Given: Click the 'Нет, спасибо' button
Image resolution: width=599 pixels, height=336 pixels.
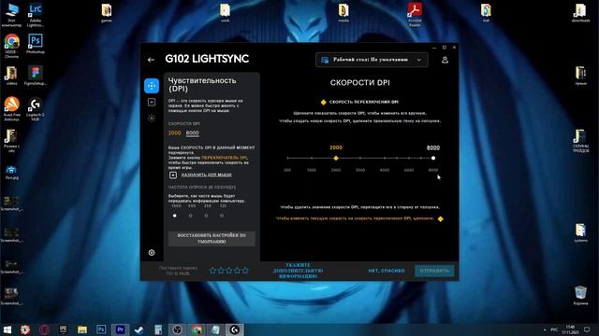Looking at the screenshot, I should tap(387, 271).
